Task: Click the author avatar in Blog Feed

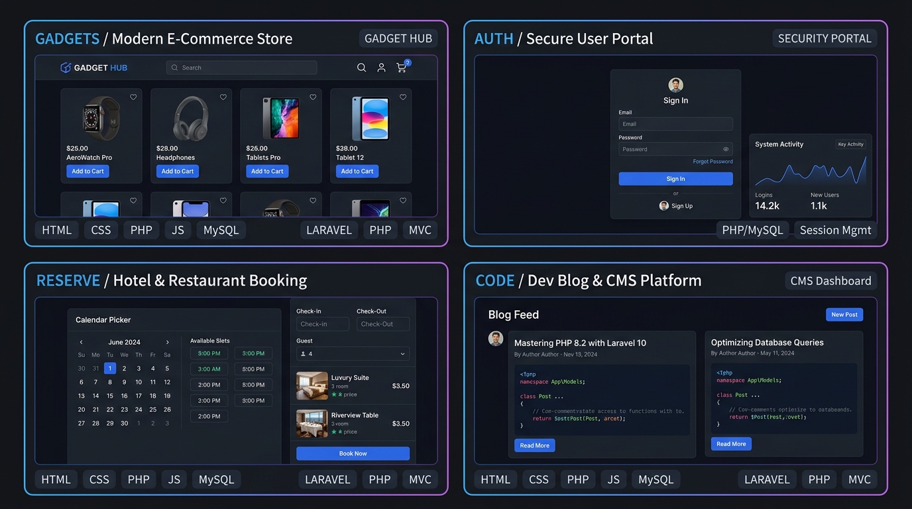Action: point(496,339)
